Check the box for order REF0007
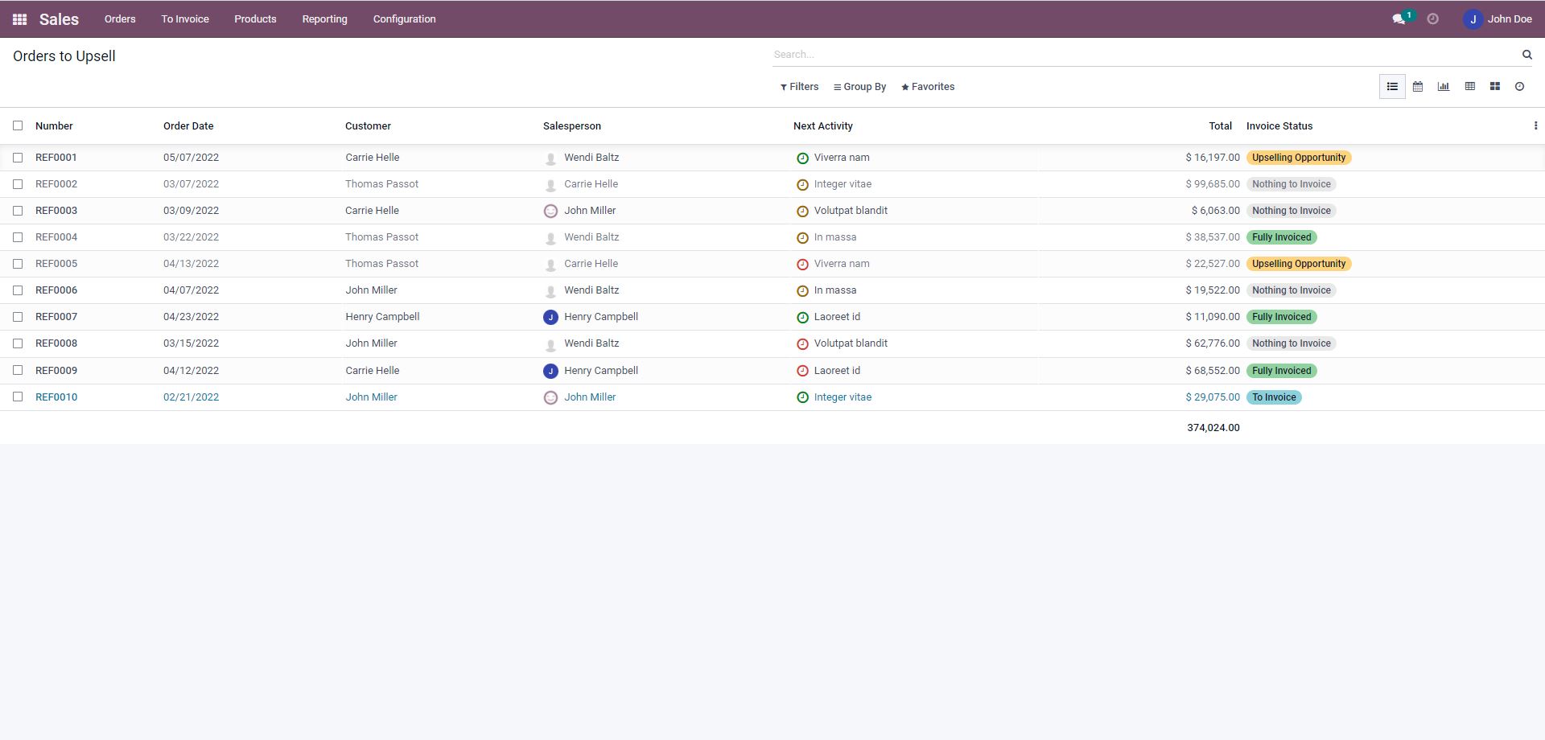This screenshot has height=740, width=1545. pos(18,317)
